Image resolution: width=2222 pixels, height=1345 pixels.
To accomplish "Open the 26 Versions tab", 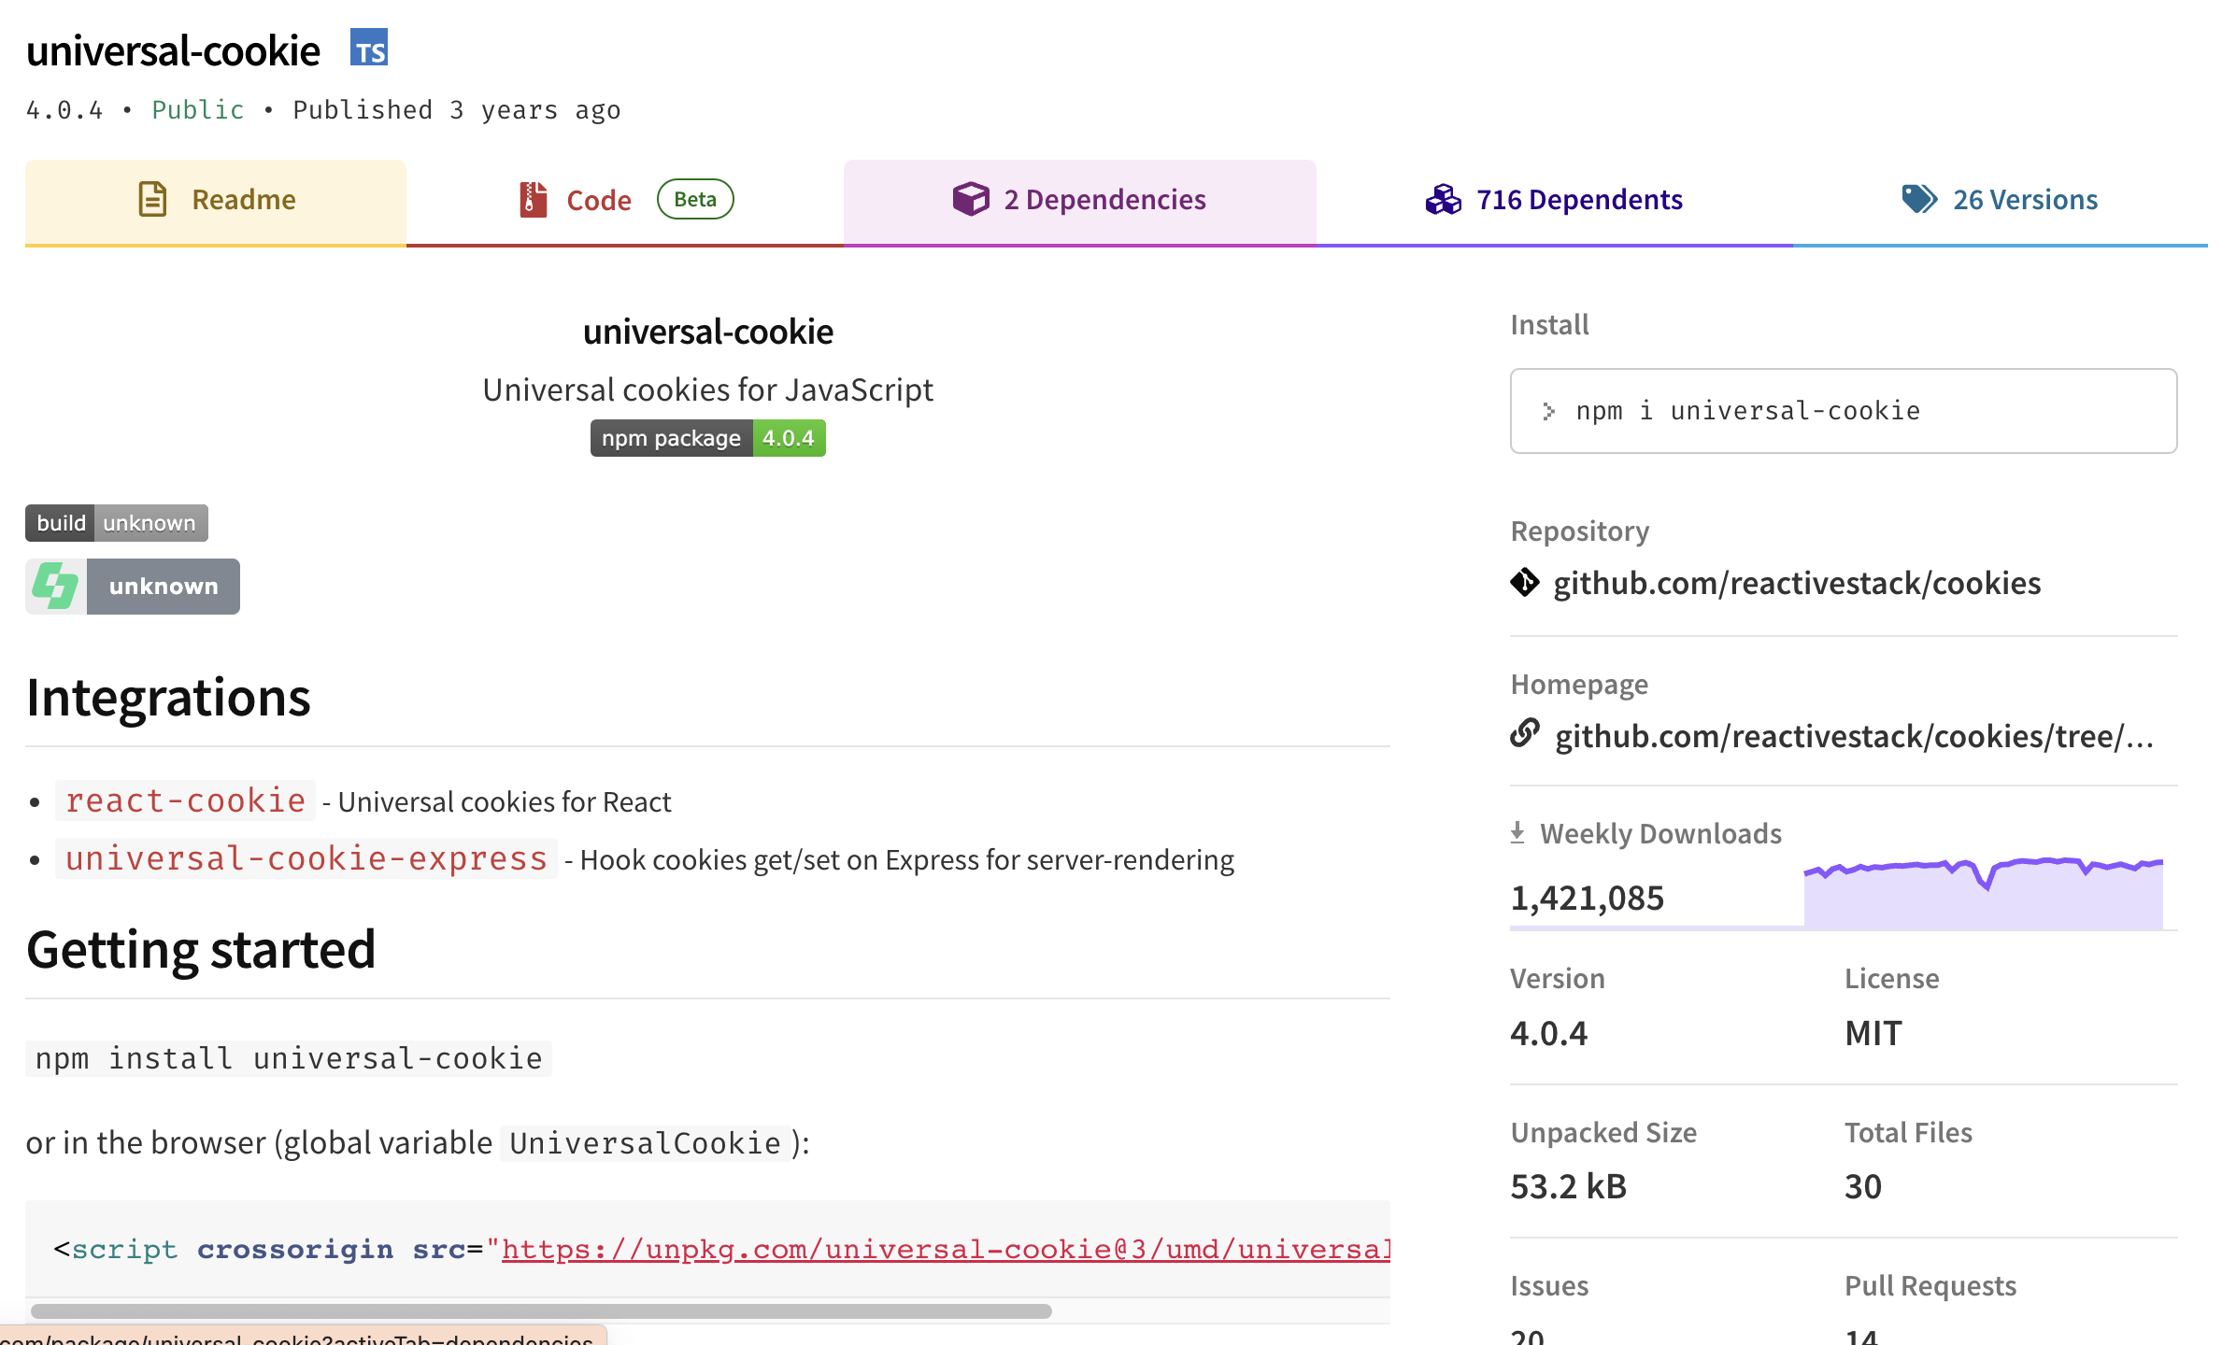I will point(2024,200).
